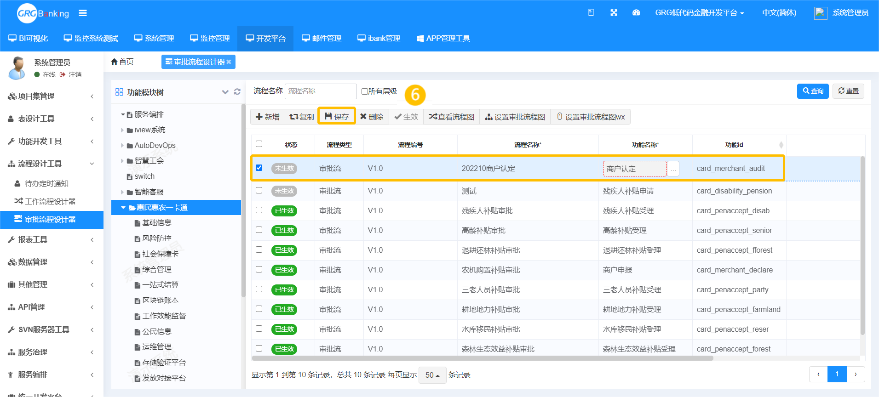
Task: Click the 重置 reset button
Action: pos(848,91)
